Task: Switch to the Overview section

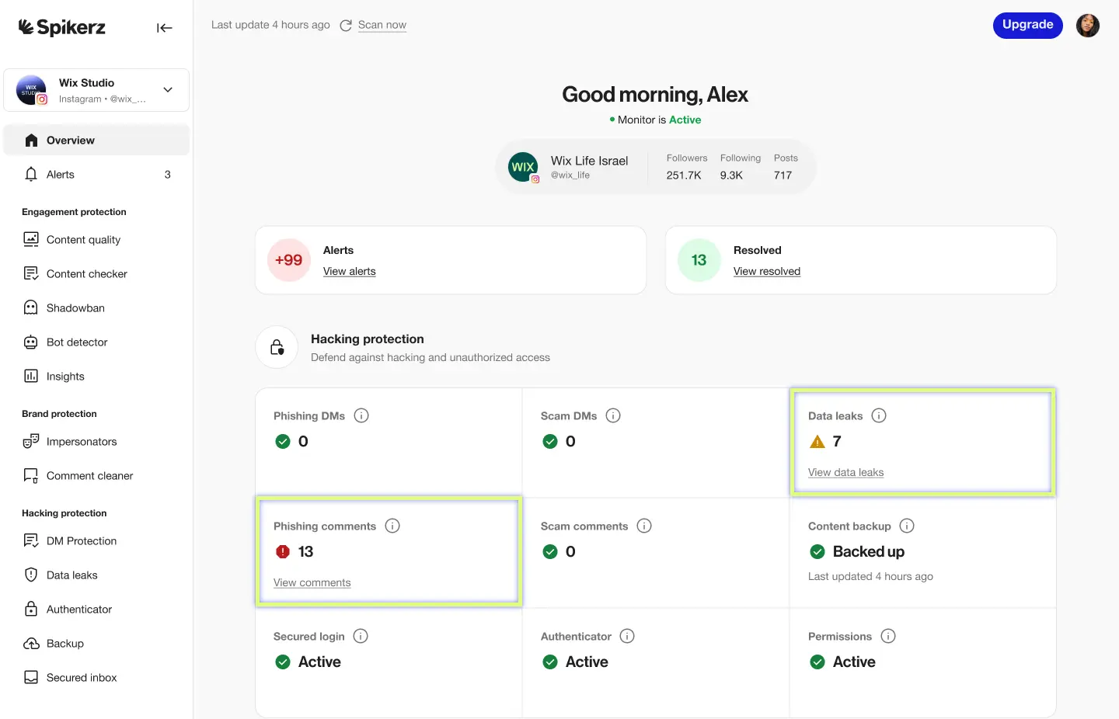Action: pyautogui.click(x=71, y=140)
